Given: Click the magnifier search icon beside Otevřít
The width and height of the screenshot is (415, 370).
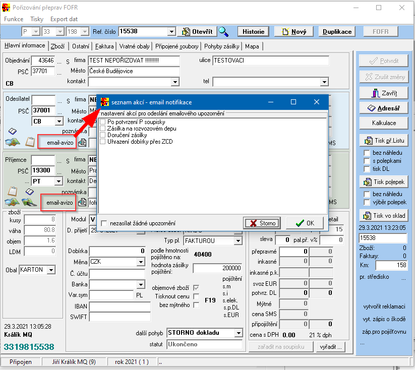Looking at the screenshot, I should (x=223, y=31).
